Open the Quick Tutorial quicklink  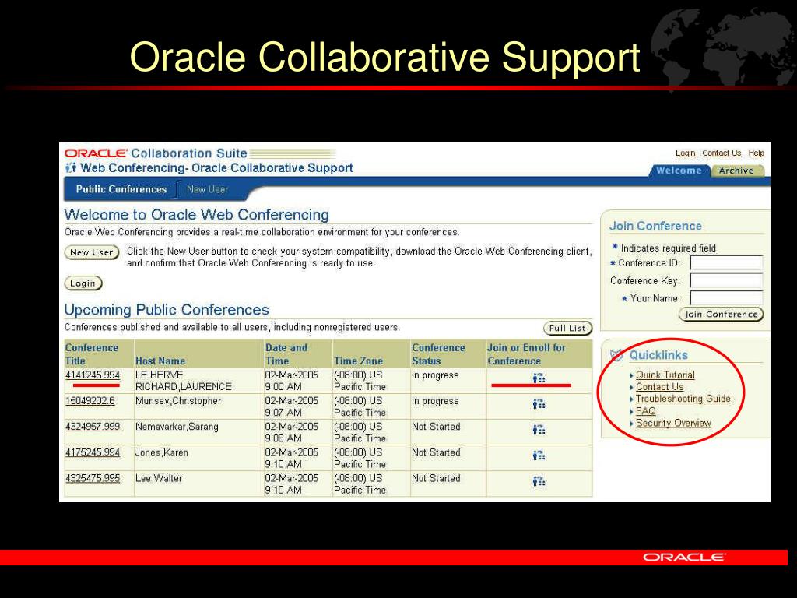click(x=665, y=375)
